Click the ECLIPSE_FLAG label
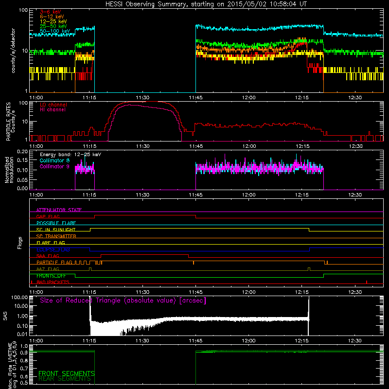The height and width of the screenshot is (389, 389). point(53,249)
